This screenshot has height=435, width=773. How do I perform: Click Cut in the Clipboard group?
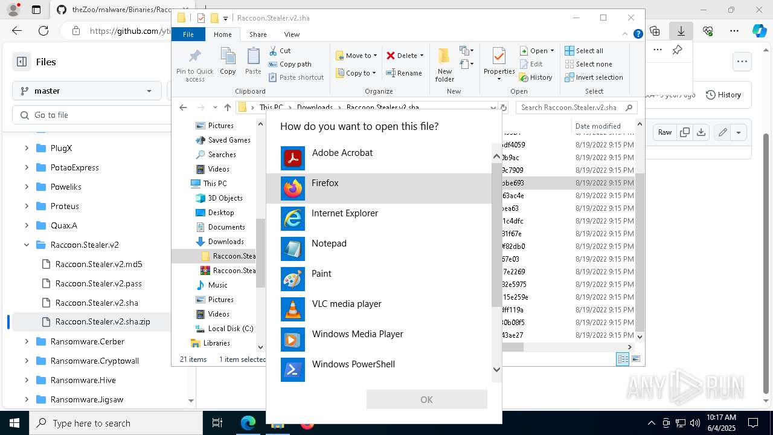(280, 51)
